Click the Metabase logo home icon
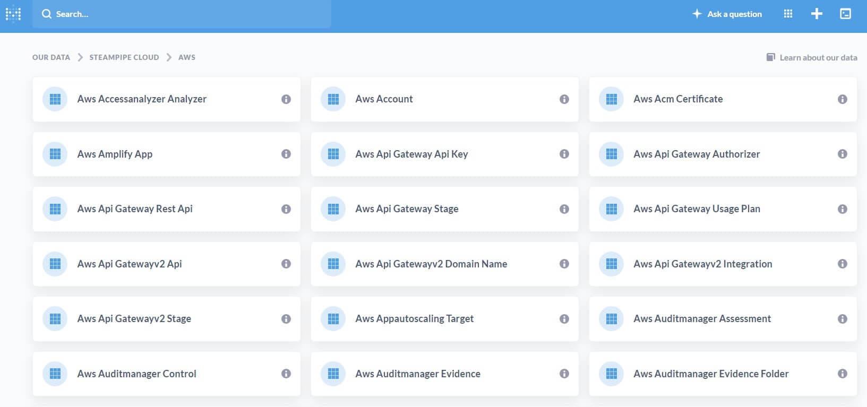The image size is (867, 407). tap(13, 14)
